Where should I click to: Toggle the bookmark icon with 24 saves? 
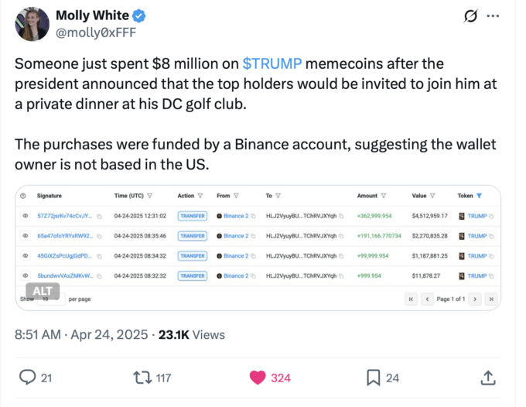(x=373, y=378)
